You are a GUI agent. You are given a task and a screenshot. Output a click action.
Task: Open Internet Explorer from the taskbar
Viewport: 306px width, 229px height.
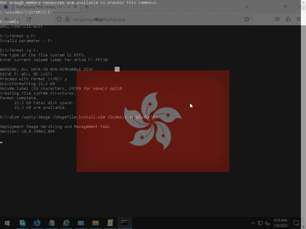[66, 223]
